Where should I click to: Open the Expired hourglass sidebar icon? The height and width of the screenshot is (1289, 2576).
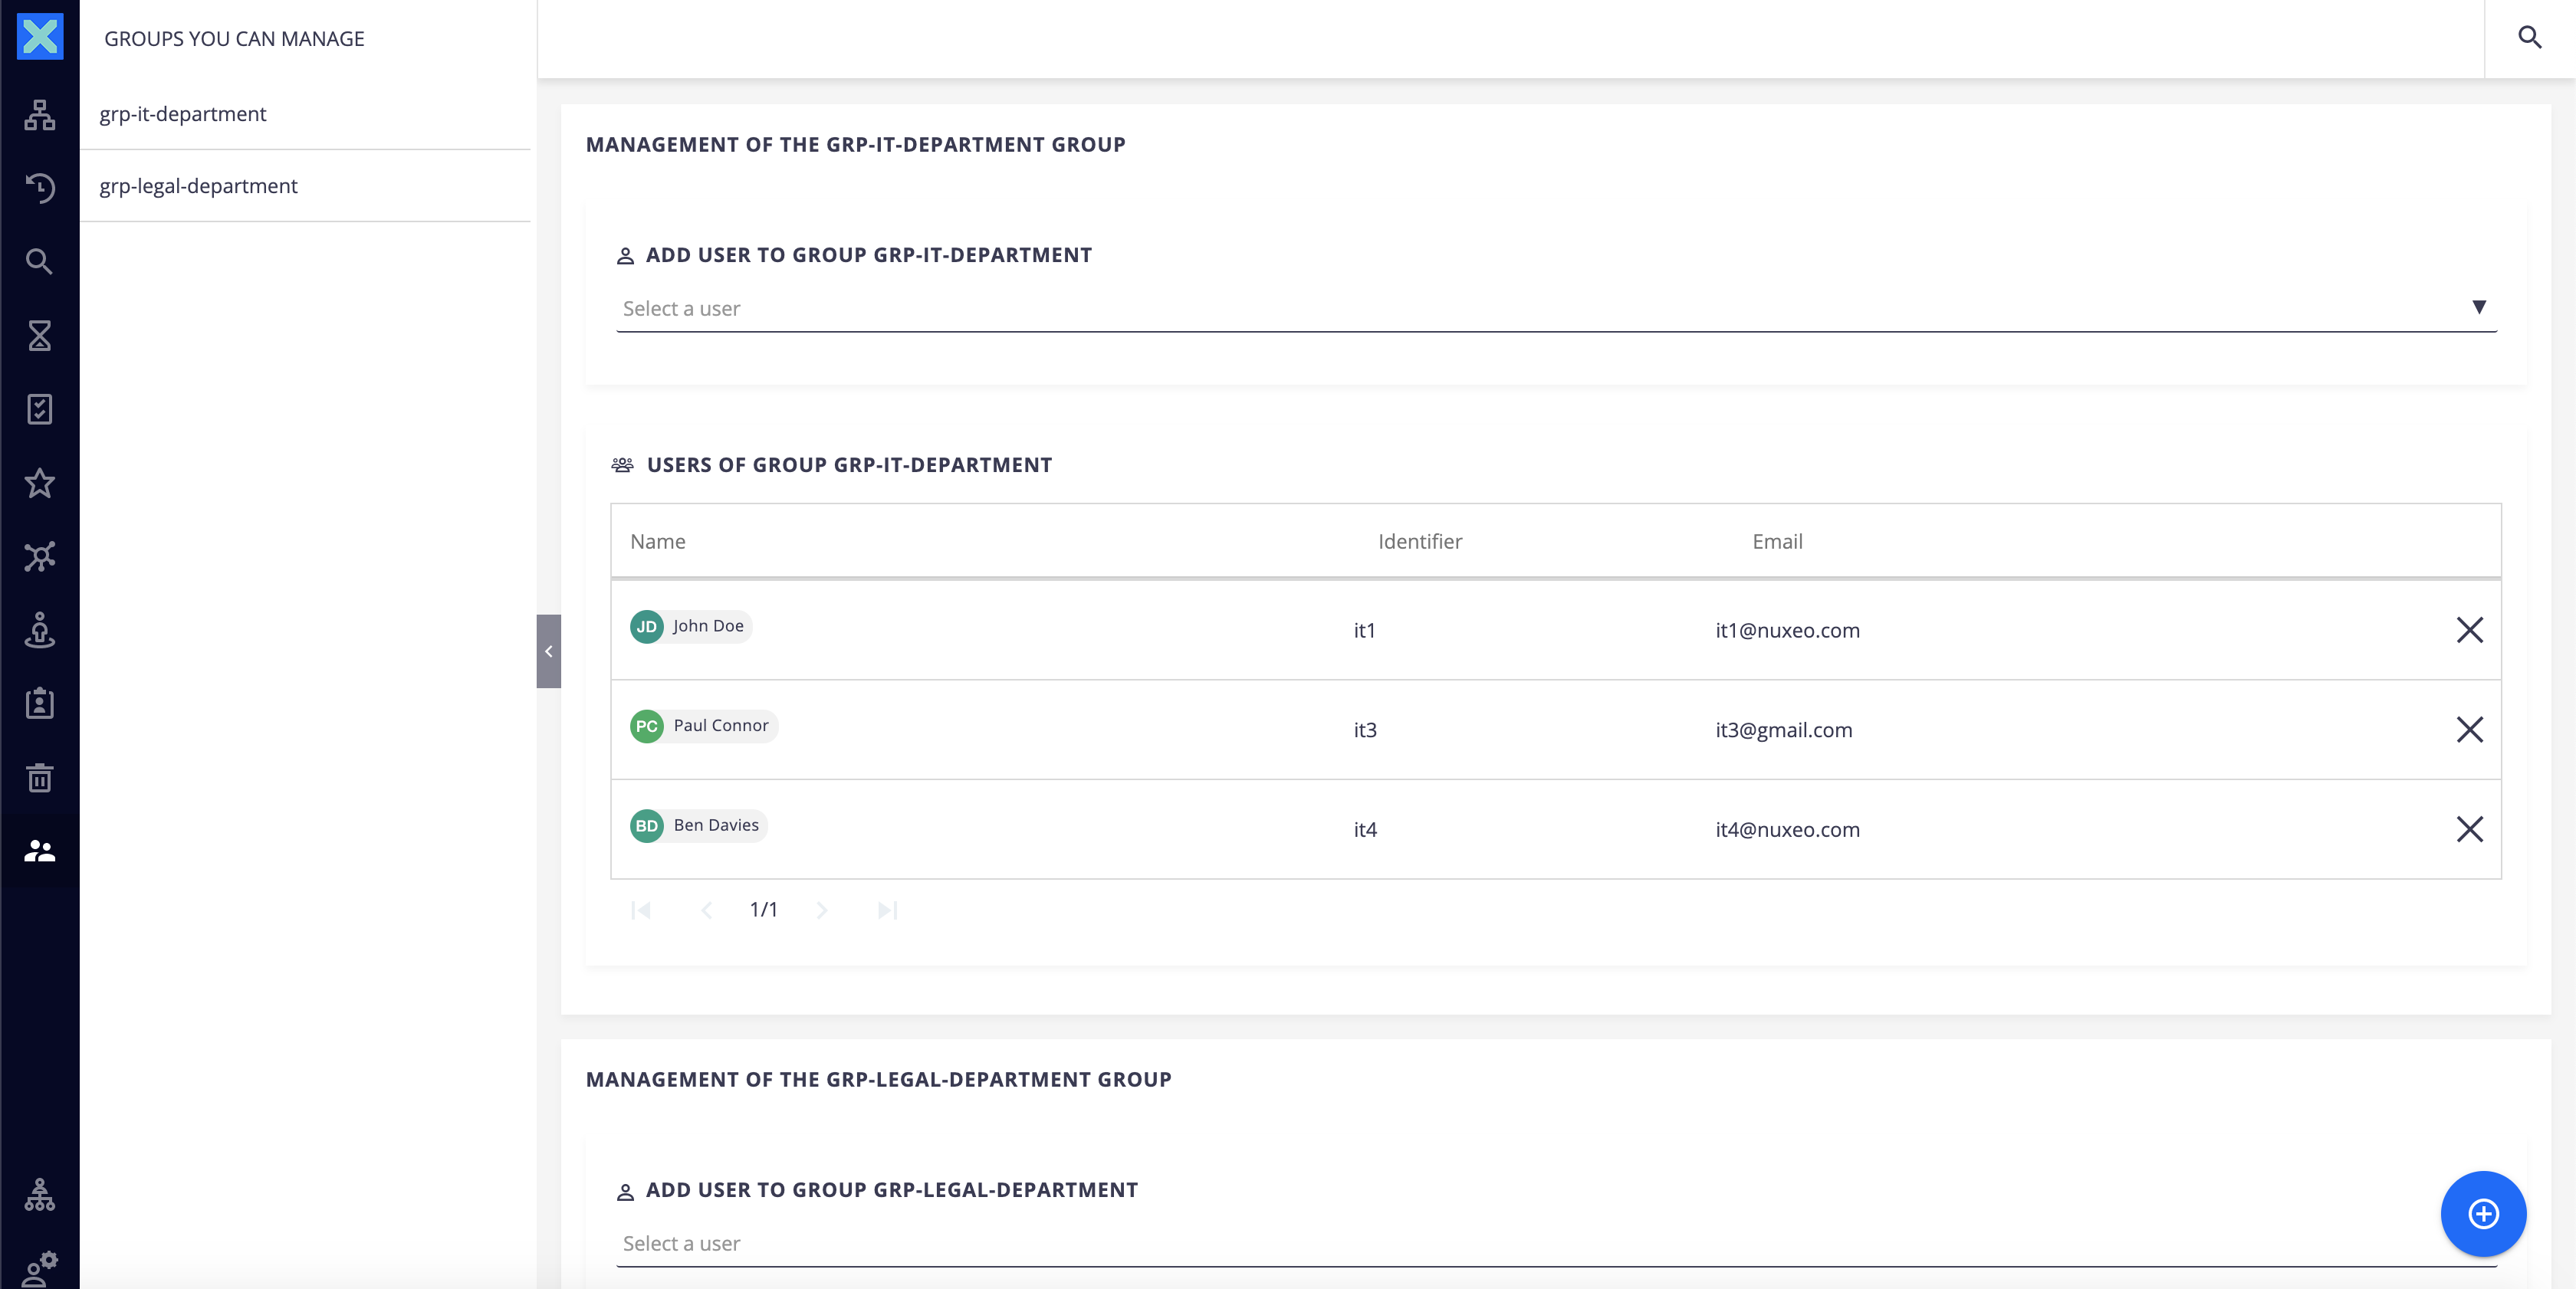(40, 336)
